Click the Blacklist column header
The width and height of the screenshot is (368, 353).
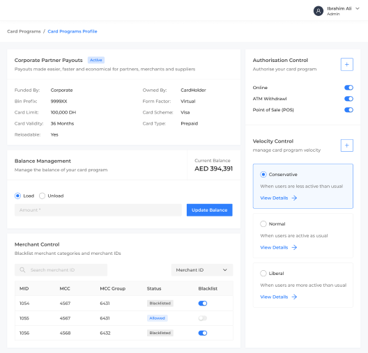coord(208,288)
